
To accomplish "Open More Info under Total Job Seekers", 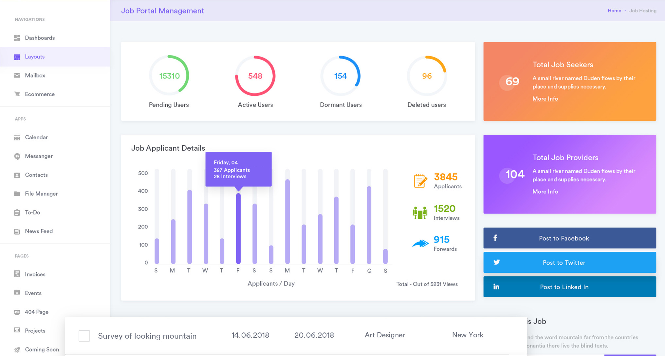I will [545, 99].
